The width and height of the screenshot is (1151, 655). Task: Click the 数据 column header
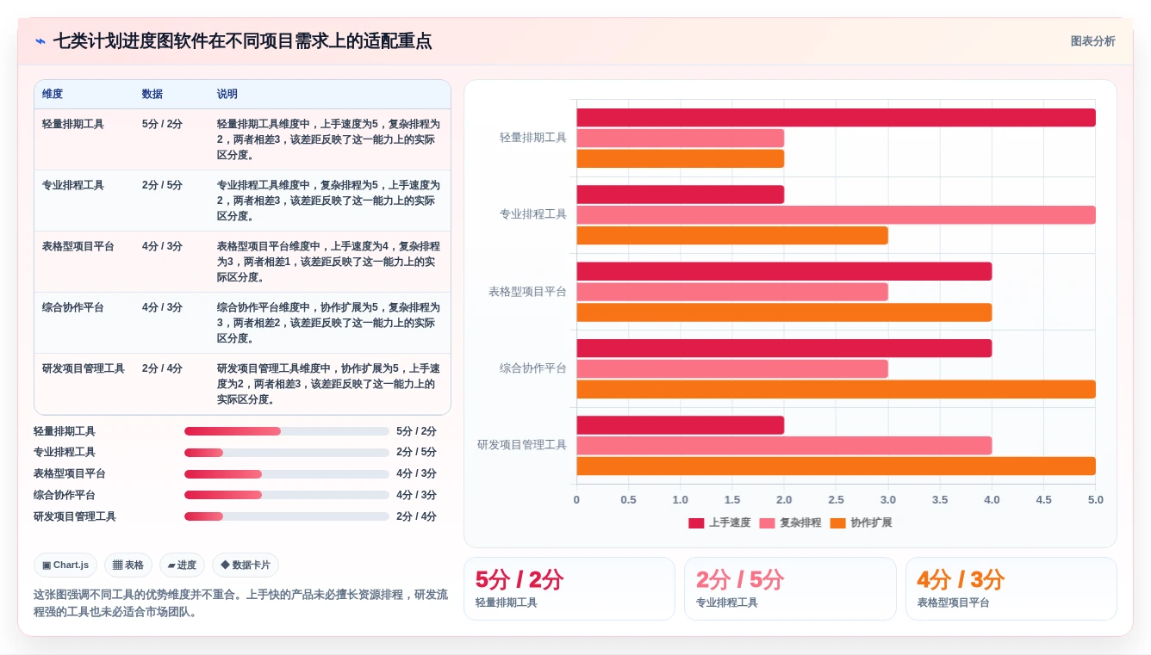pyautogui.click(x=152, y=94)
